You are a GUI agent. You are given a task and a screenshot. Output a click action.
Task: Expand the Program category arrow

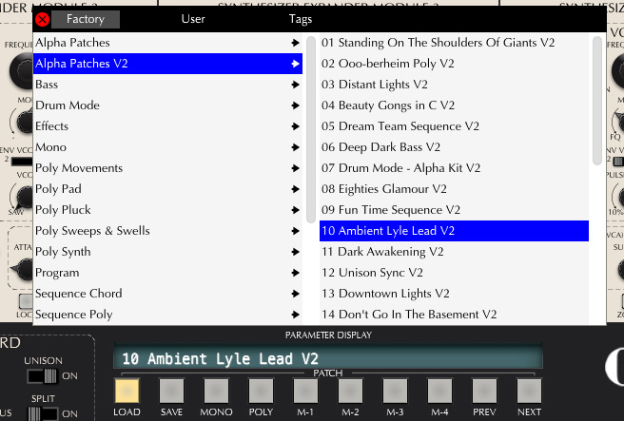tap(295, 273)
